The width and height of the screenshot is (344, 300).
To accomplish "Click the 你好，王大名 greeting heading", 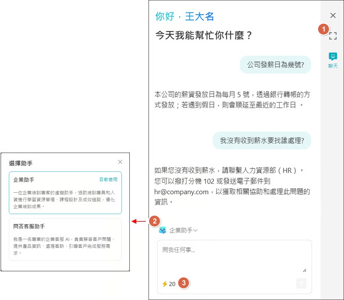I will pyautogui.click(x=185, y=17).
